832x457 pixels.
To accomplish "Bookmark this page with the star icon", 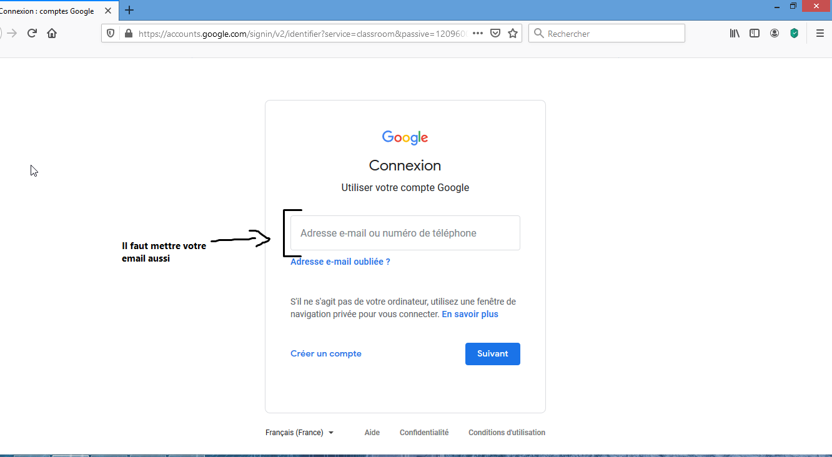I will click(x=513, y=34).
